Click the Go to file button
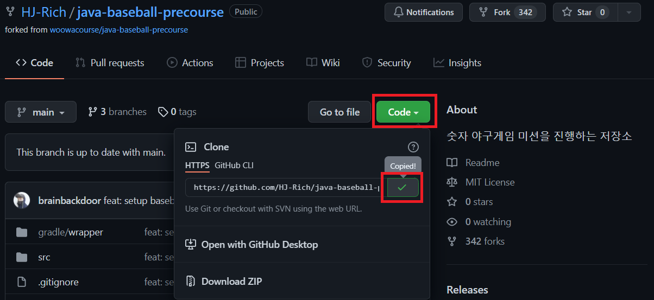This screenshot has width=654, height=300. click(339, 112)
